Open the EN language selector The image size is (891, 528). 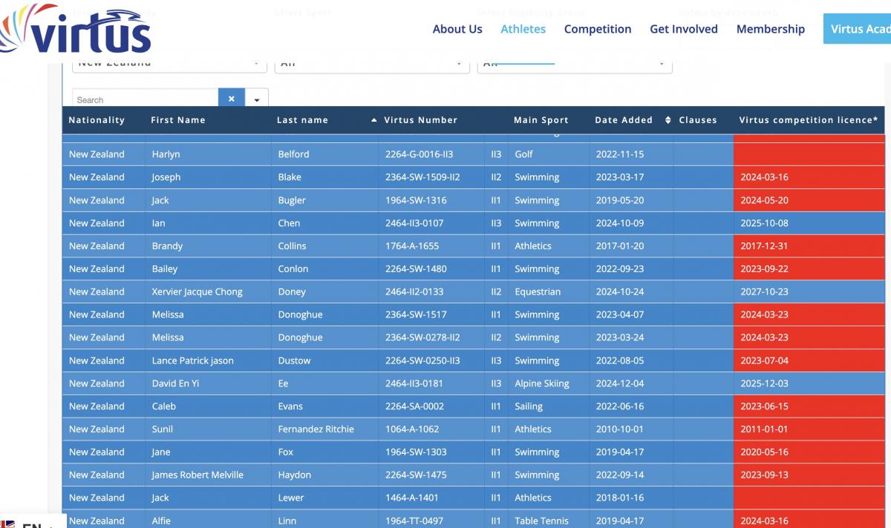[30, 524]
